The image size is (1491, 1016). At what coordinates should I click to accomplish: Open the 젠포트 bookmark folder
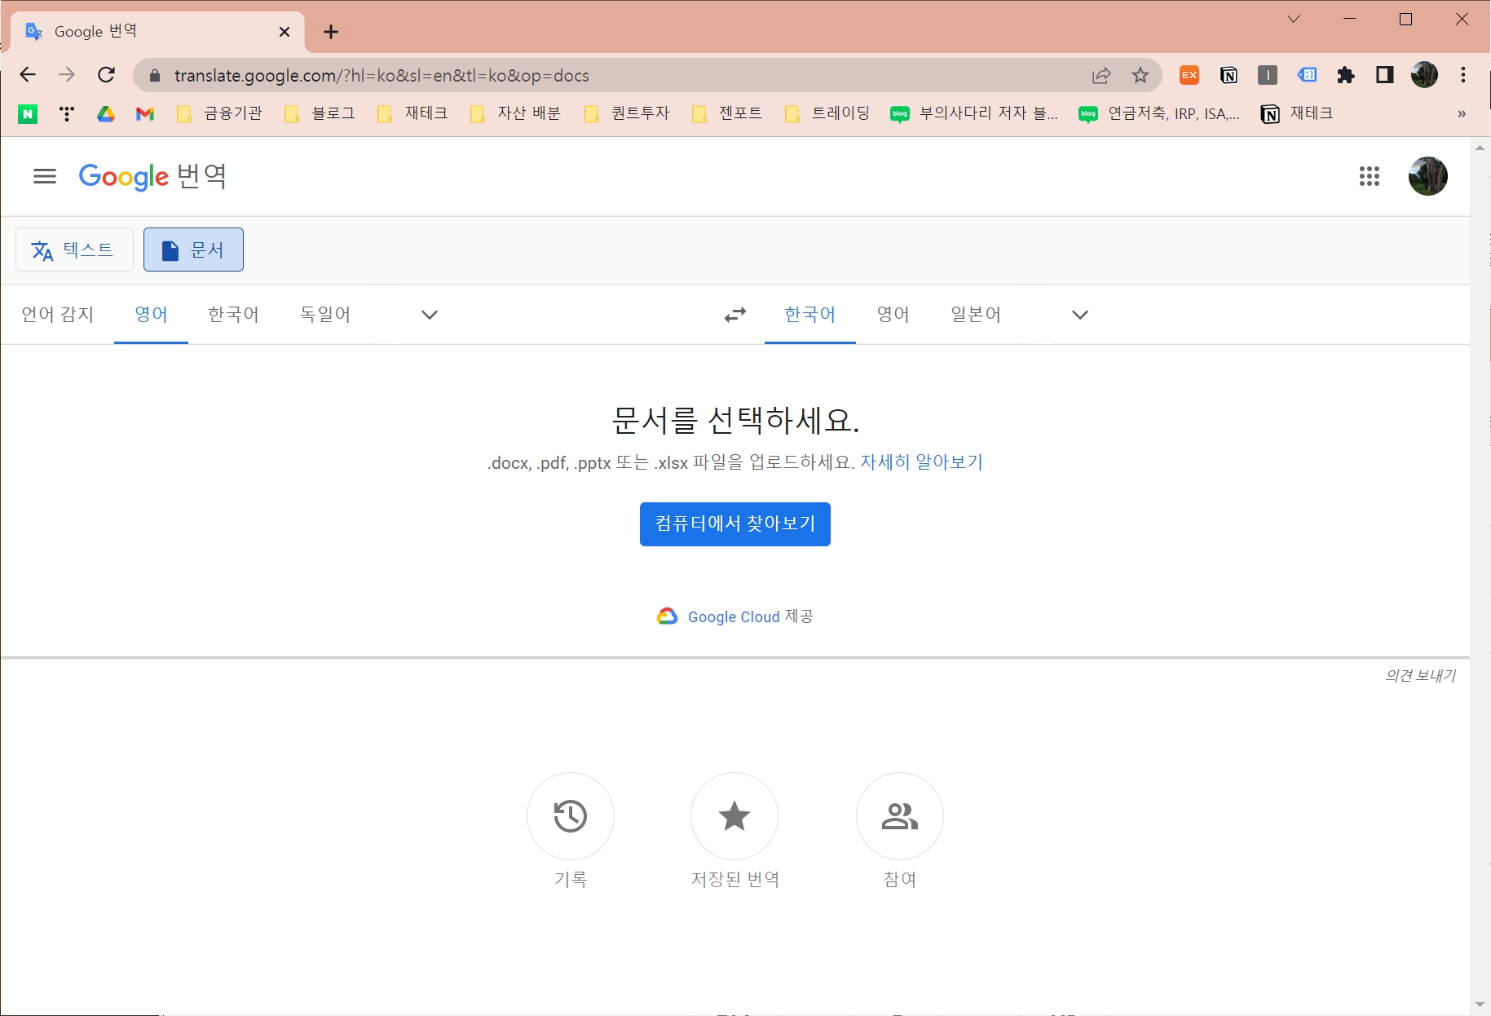pyautogui.click(x=728, y=114)
